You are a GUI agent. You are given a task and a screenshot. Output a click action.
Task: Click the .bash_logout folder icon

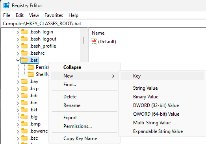(x=24, y=39)
